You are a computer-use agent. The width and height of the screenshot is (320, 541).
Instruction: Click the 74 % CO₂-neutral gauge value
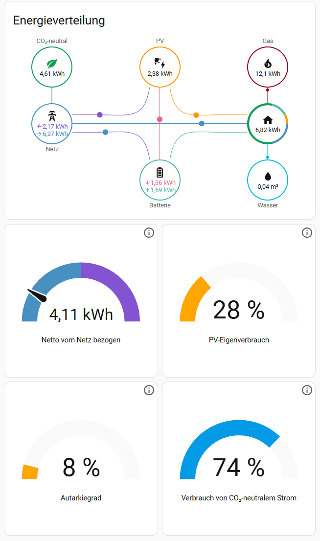click(x=238, y=467)
